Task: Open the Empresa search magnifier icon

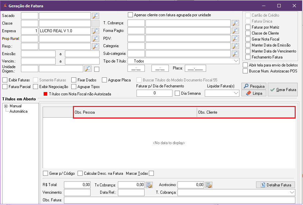Action: coord(96,31)
